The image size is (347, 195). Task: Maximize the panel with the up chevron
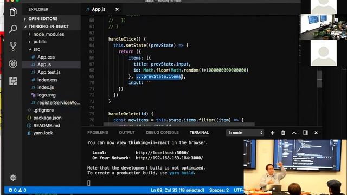[x=294, y=133]
